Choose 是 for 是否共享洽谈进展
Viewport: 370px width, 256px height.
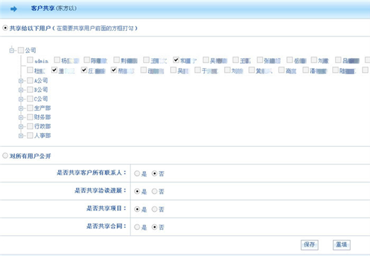(x=137, y=191)
